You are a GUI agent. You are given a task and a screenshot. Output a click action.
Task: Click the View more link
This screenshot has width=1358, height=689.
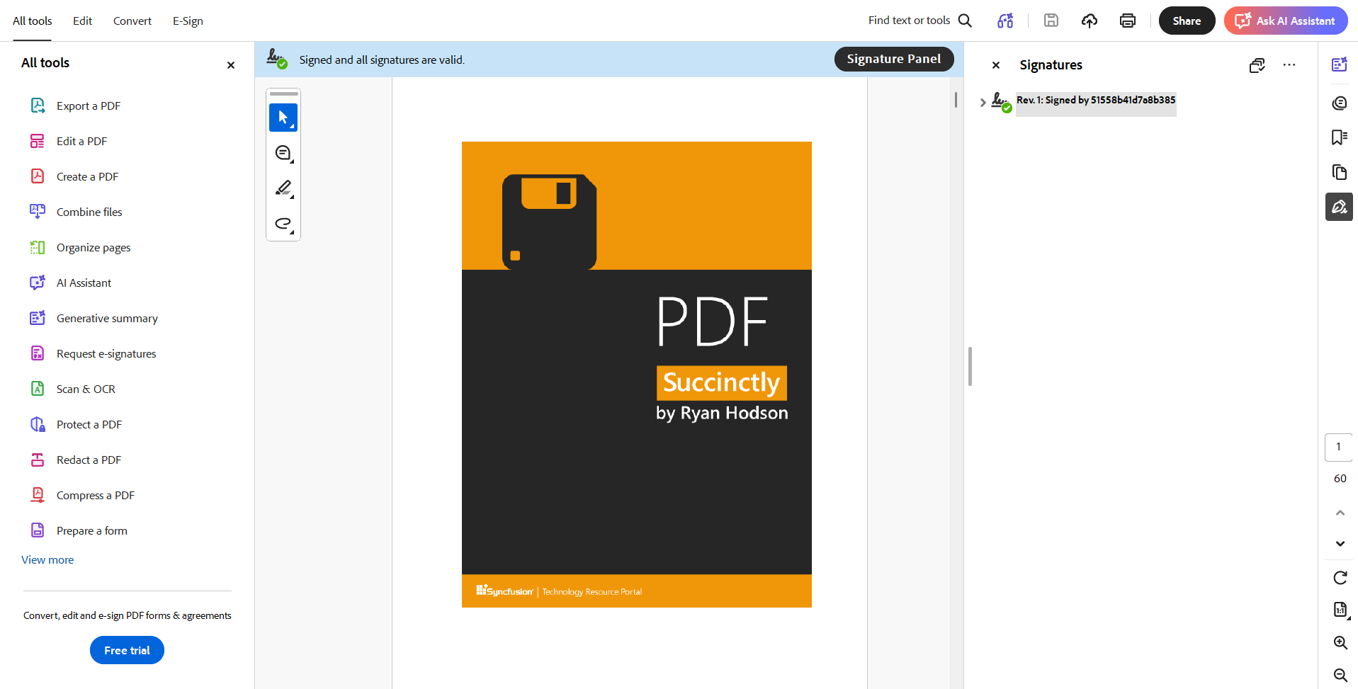(x=47, y=559)
